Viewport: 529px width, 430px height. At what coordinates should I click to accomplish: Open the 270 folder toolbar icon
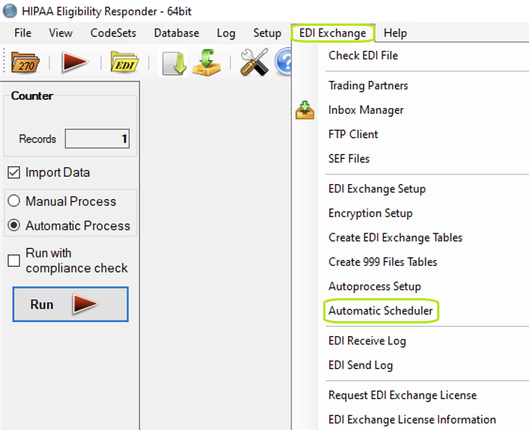[x=25, y=63]
